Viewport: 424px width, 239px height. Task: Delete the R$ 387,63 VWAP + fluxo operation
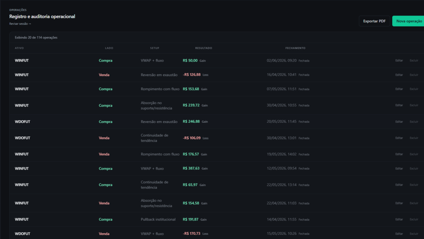pos(414,168)
